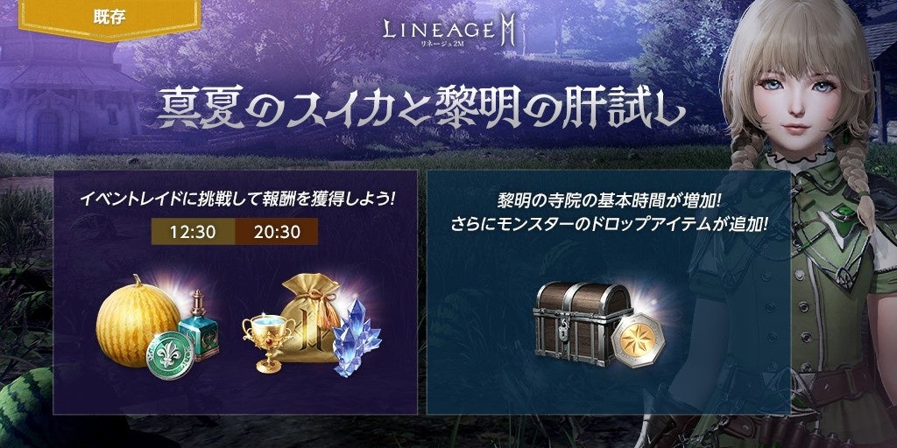
Task: Select the silver octagon star medal
Action: click(638, 341)
